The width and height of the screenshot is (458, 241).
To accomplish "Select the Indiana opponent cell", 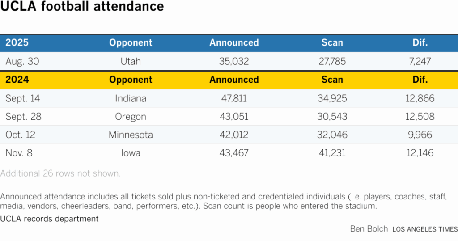I will pyautogui.click(x=131, y=98).
